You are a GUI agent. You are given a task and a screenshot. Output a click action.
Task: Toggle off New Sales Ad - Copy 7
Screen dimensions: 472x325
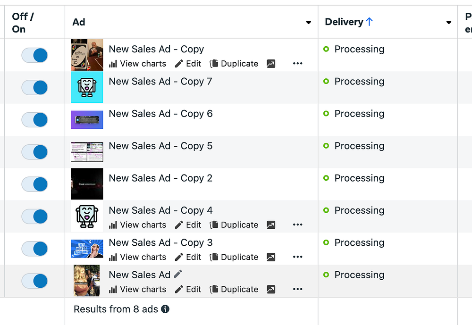pos(35,87)
